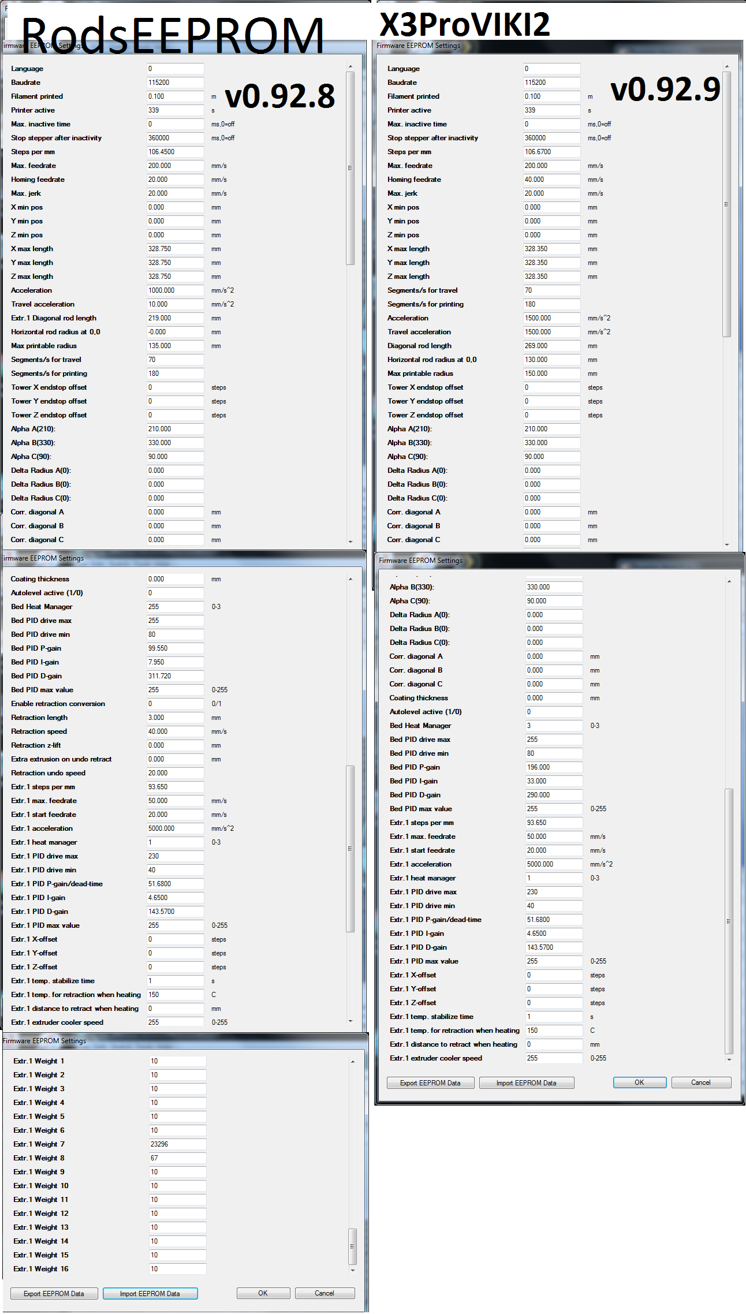The width and height of the screenshot is (746, 1314).
Task: Click the Enable retraction conversion value field
Action: [x=175, y=704]
